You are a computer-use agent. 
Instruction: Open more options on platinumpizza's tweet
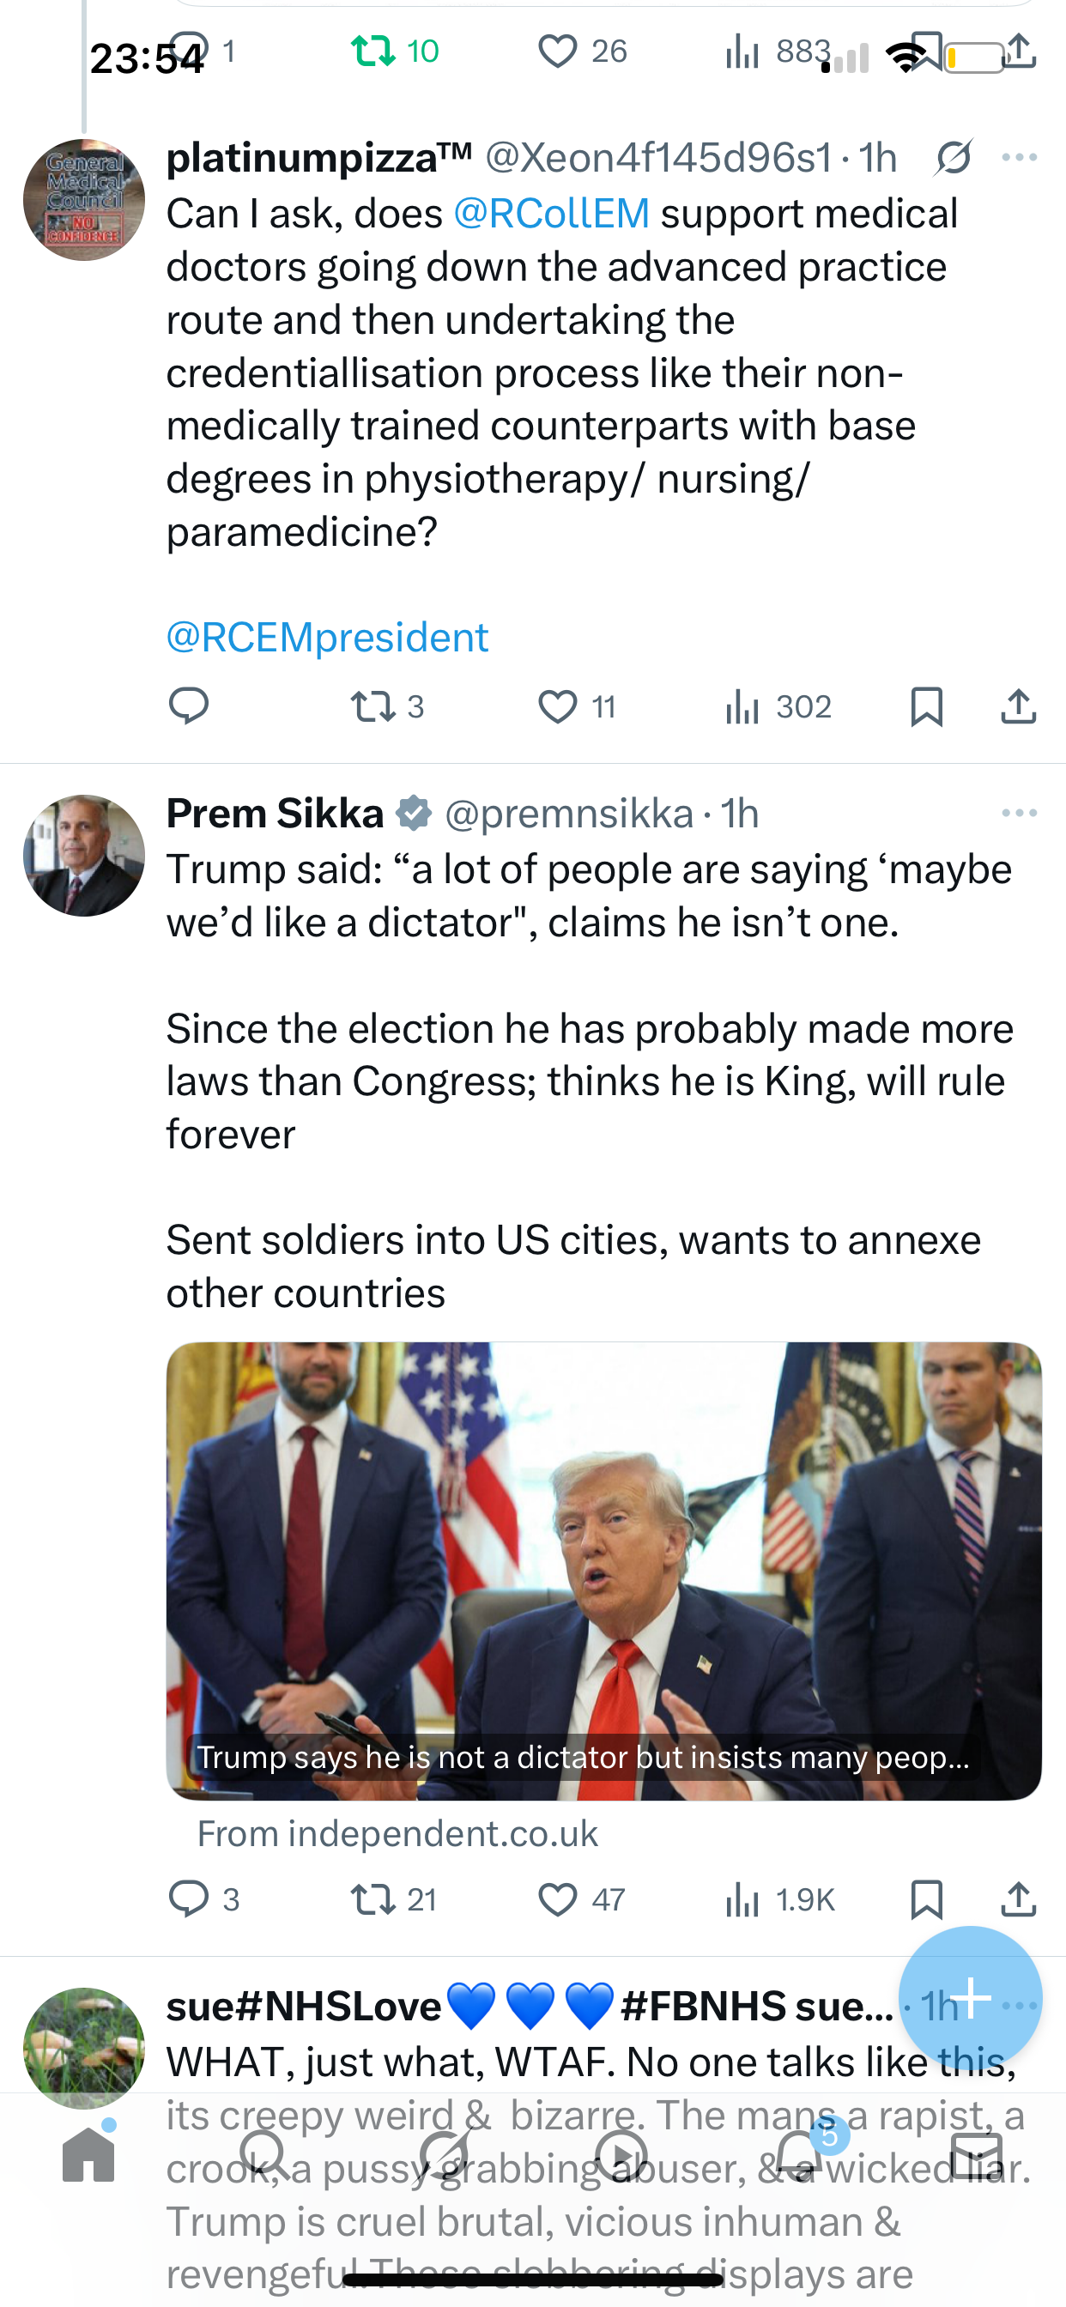(1020, 158)
